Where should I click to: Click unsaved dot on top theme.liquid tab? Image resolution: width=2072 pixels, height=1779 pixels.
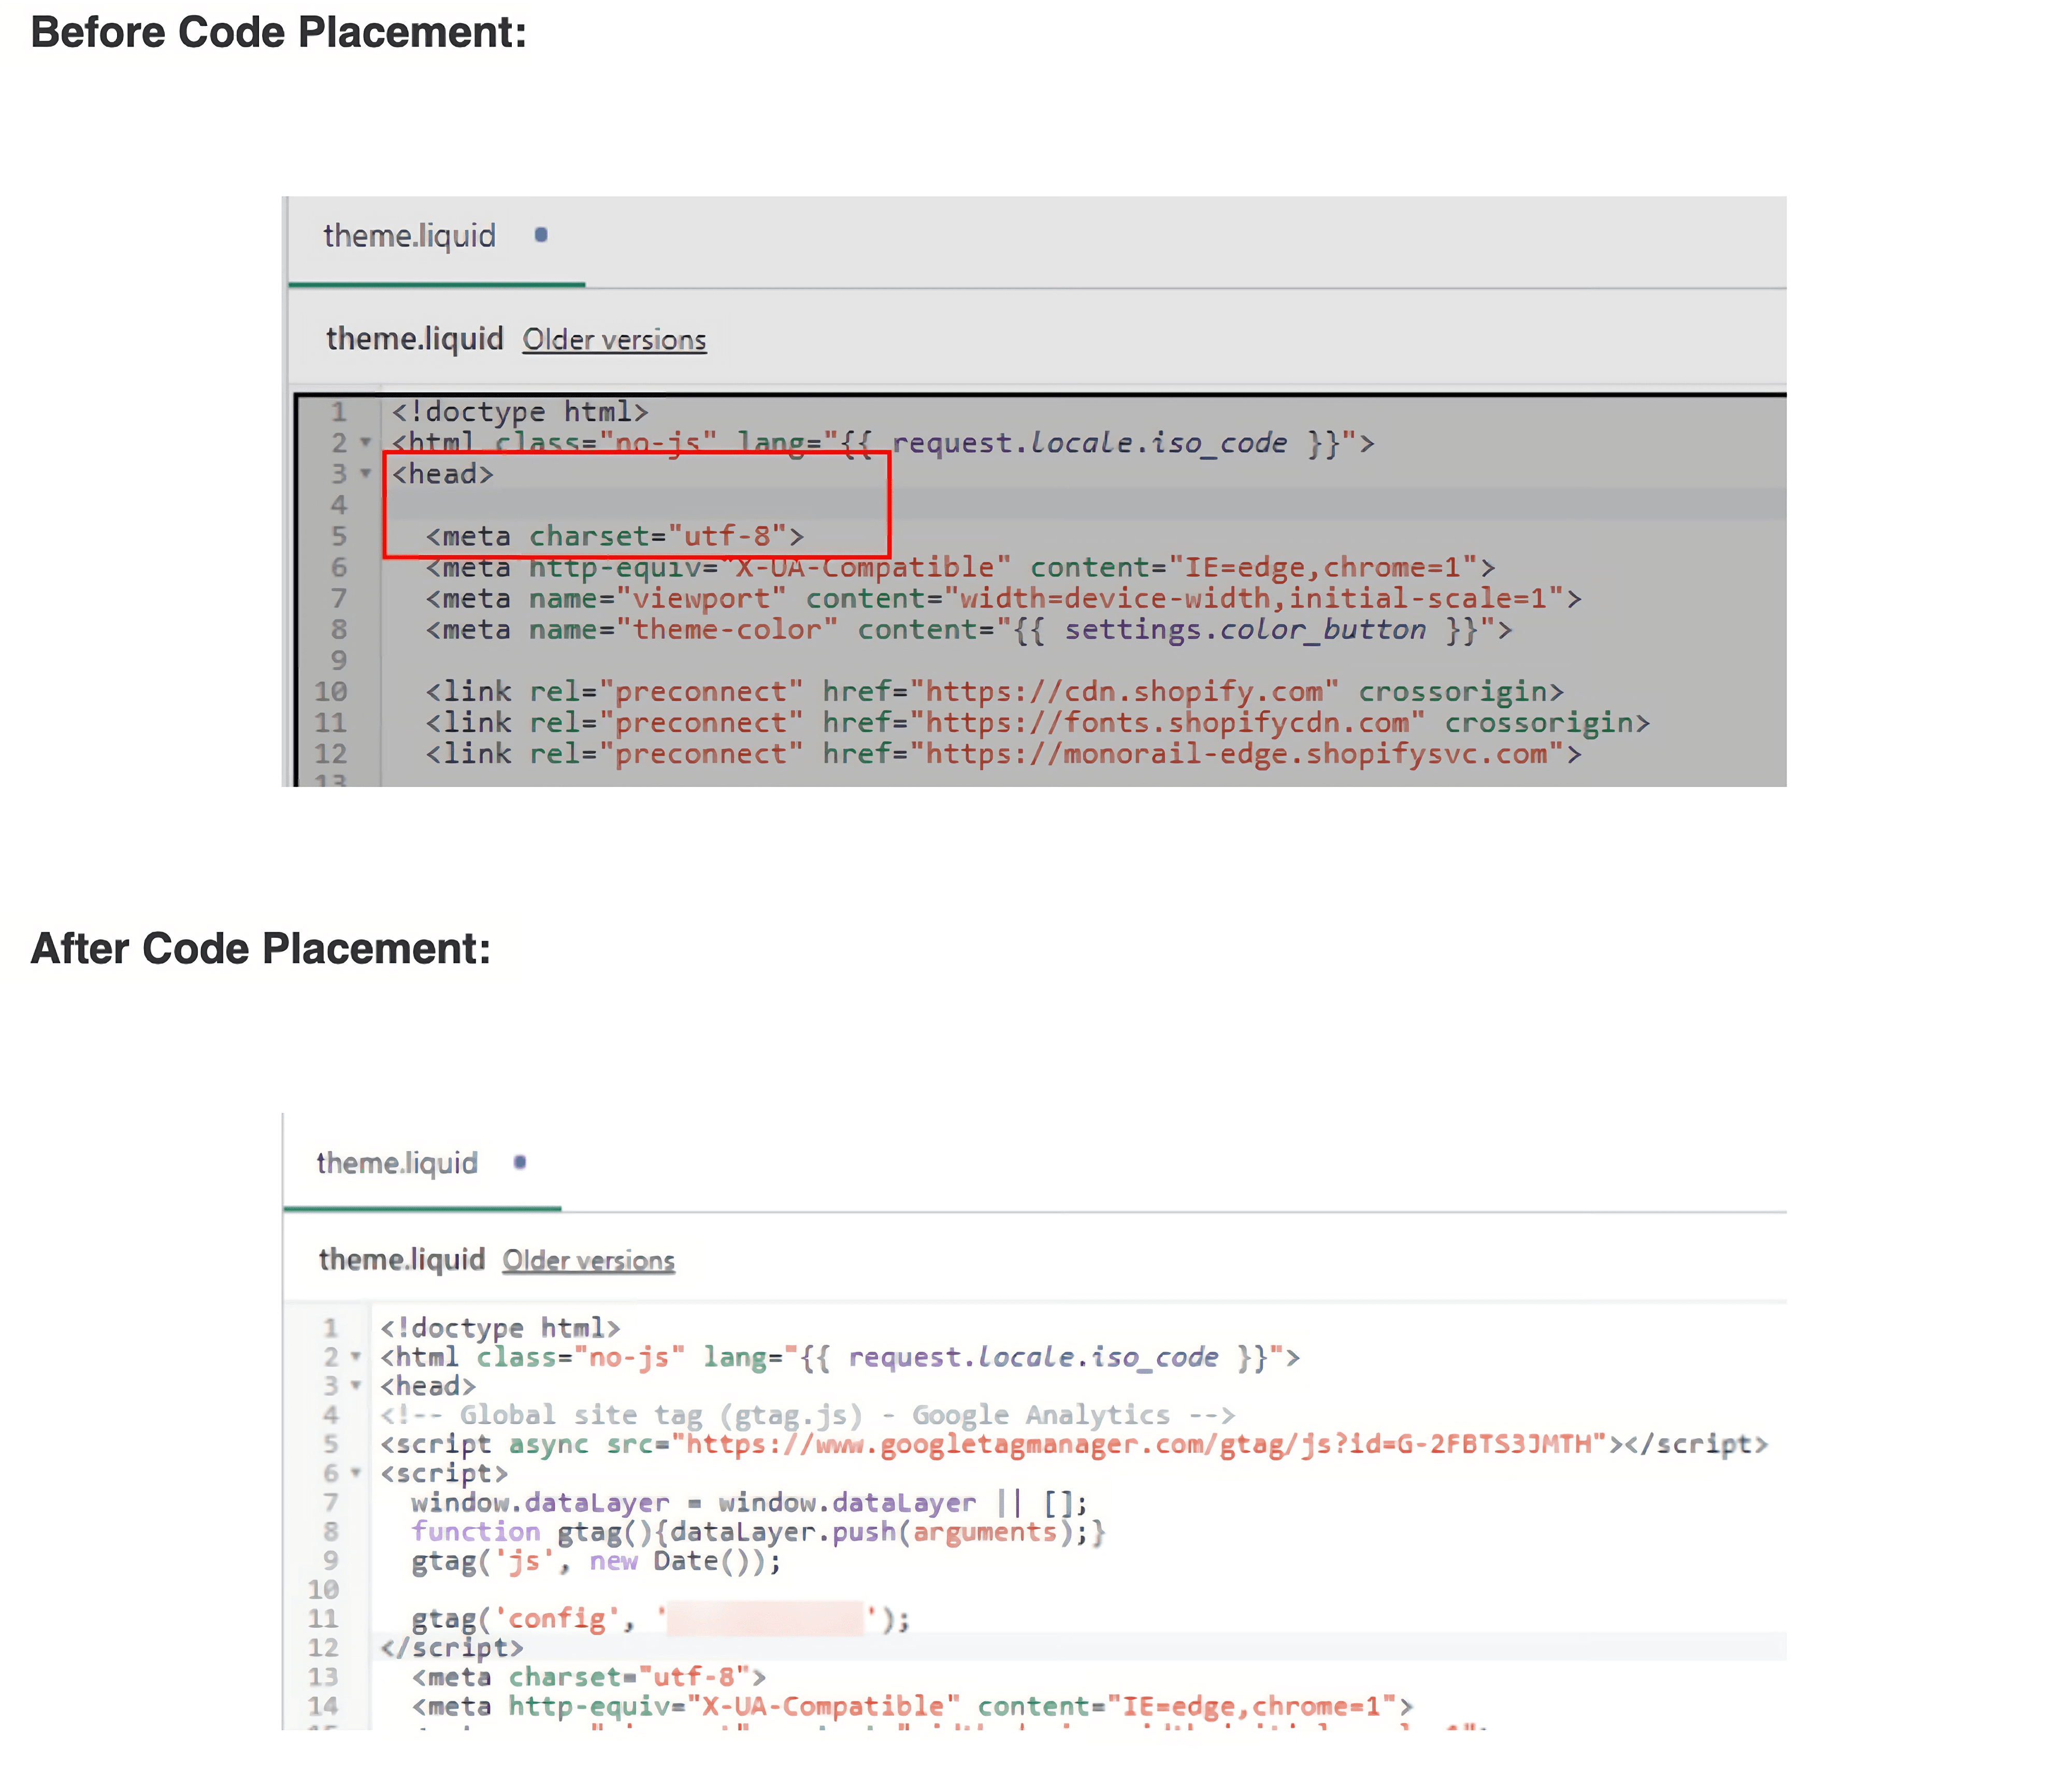pyautogui.click(x=541, y=235)
